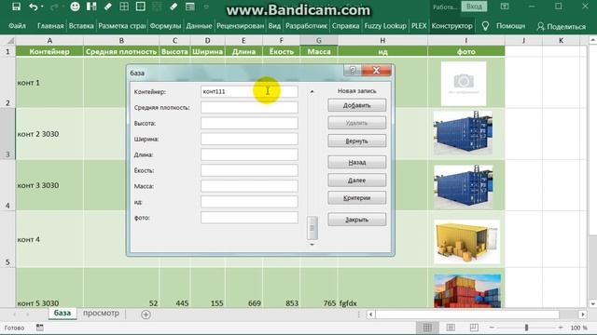The height and width of the screenshot is (335, 597).
Task: Select the cell 'конт 4'
Action: coord(49,239)
